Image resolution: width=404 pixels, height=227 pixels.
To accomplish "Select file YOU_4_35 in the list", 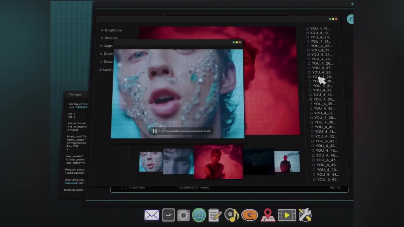I will 324,104.
